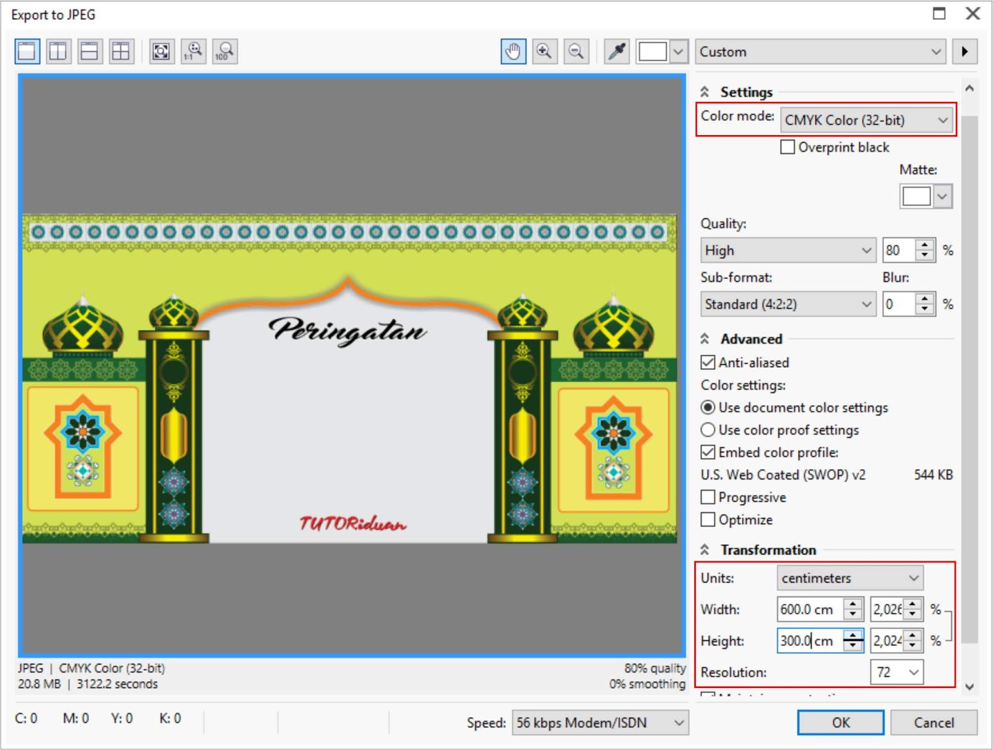Open the Sub-format dropdown

pos(787,305)
